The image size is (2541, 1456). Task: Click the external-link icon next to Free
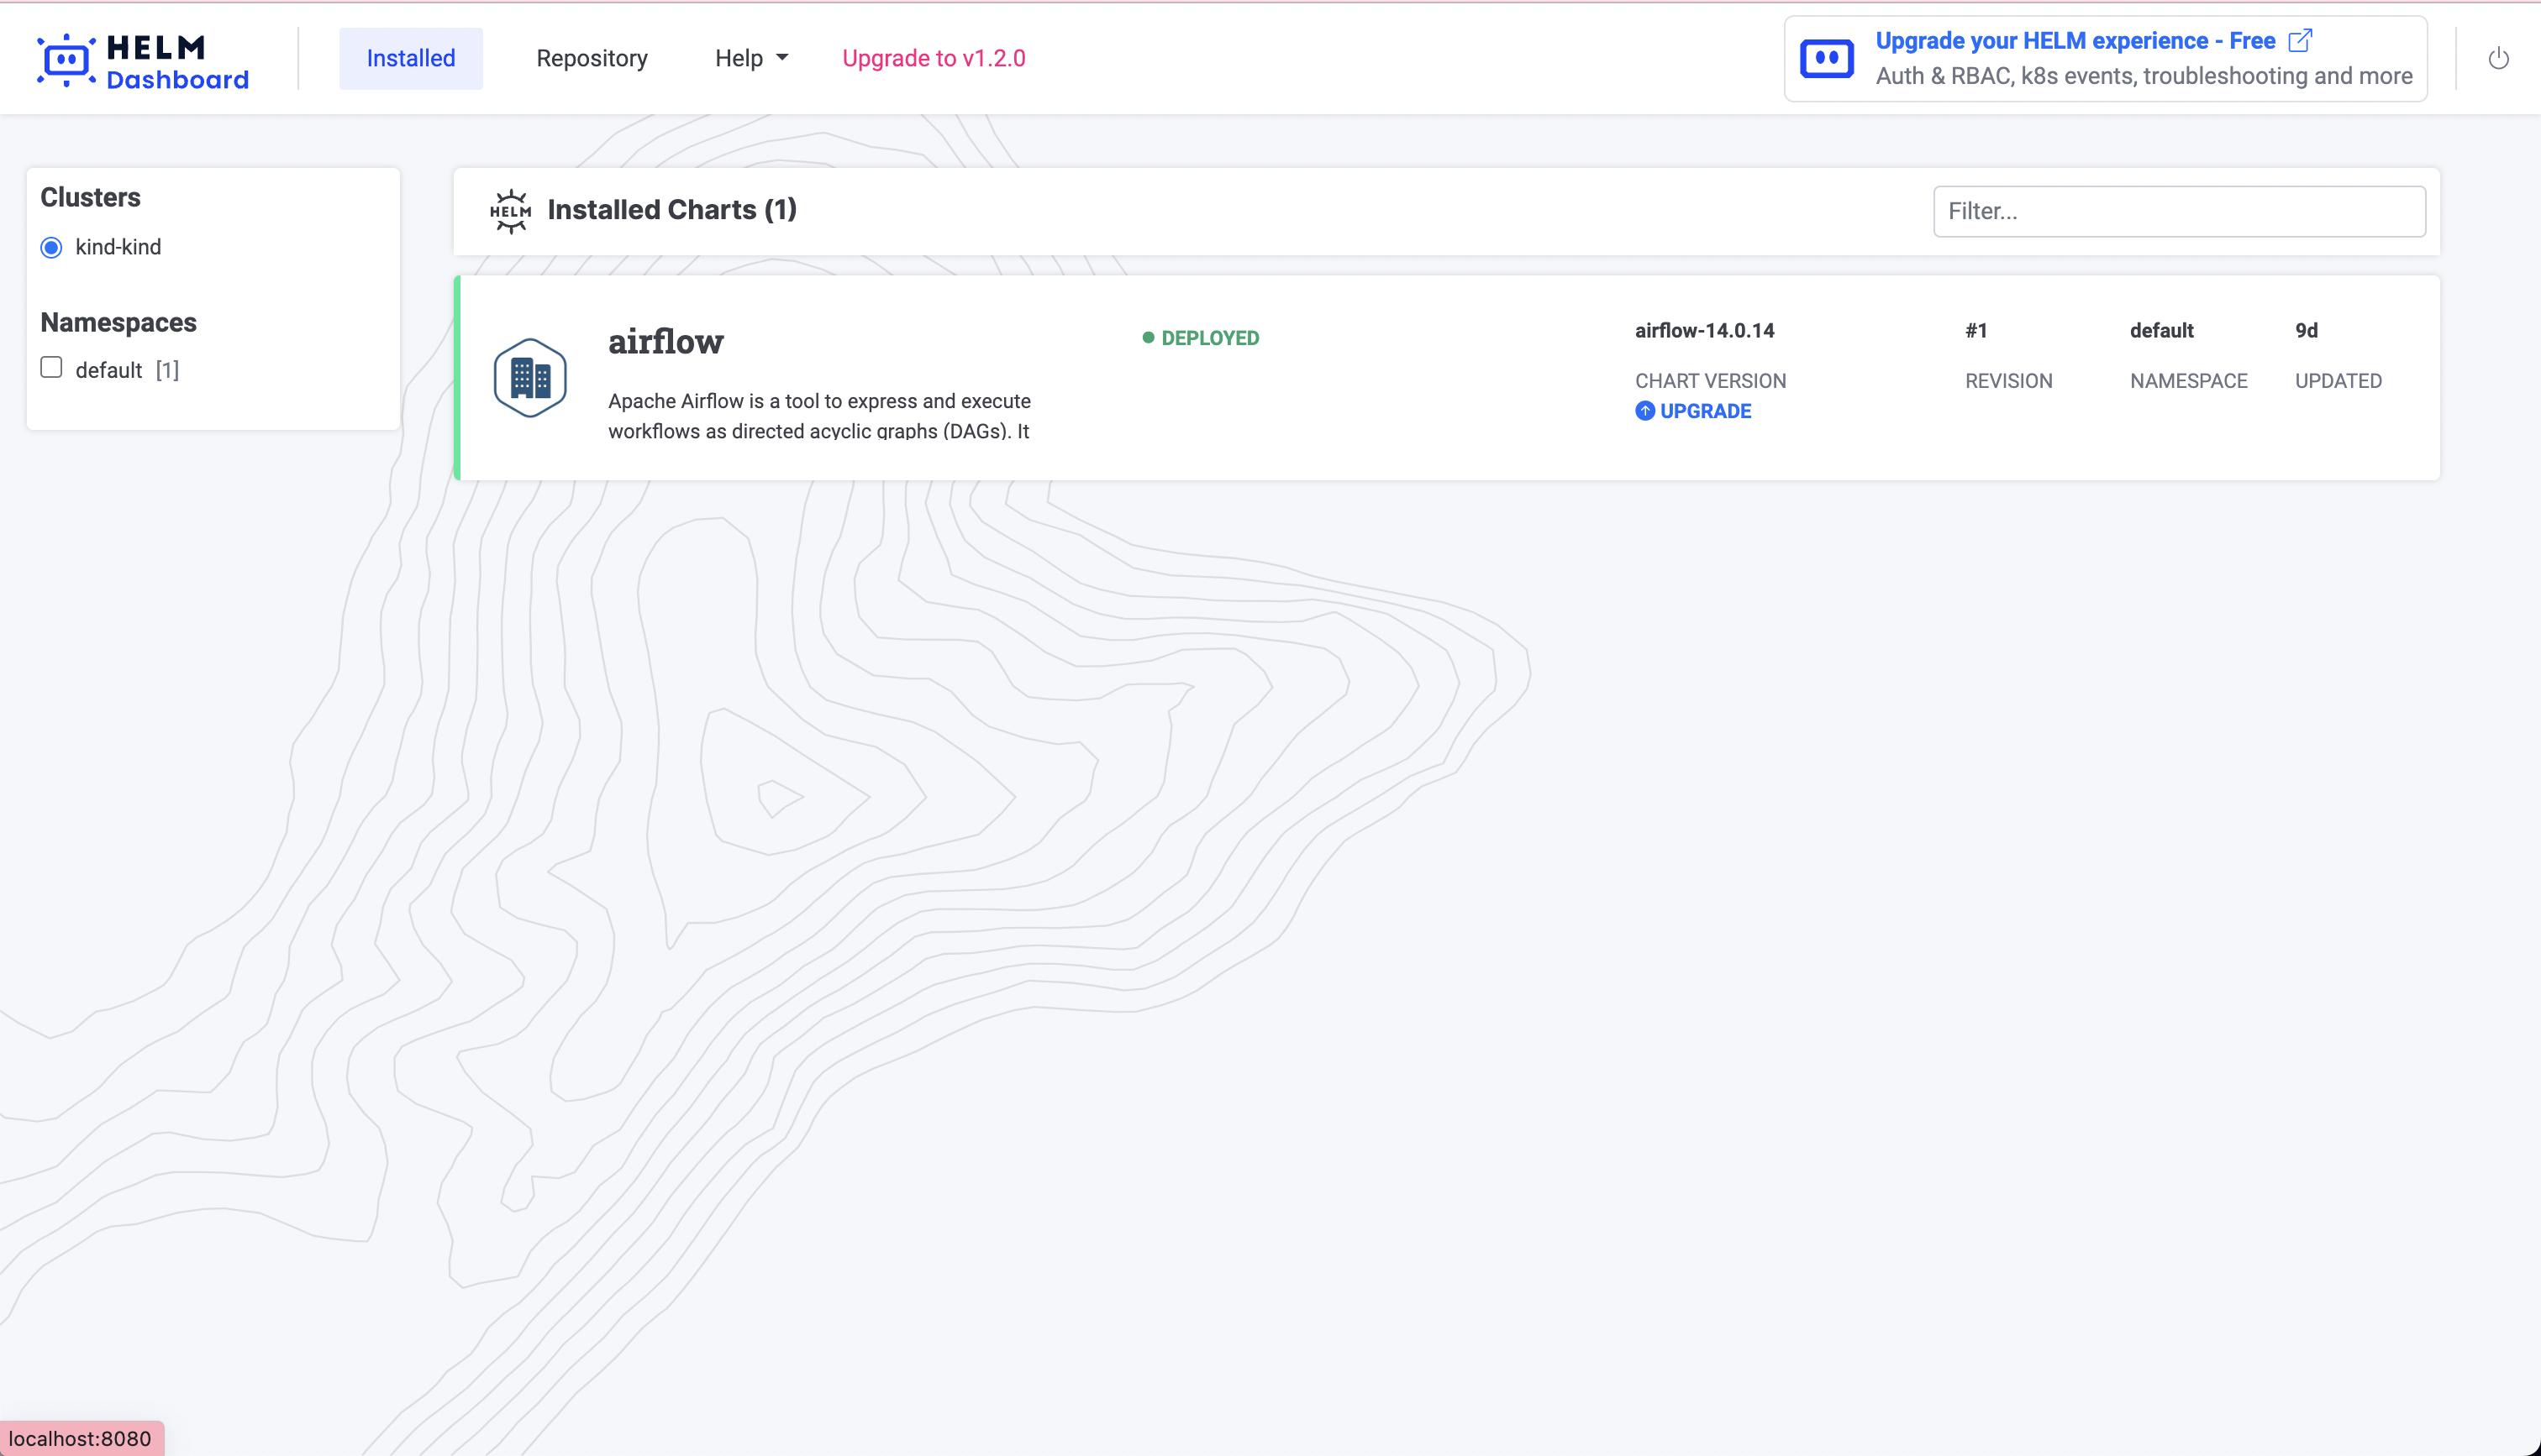(x=2300, y=40)
